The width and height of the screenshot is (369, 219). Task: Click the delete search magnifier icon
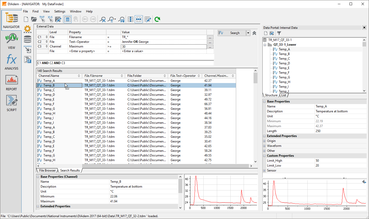coord(103,19)
